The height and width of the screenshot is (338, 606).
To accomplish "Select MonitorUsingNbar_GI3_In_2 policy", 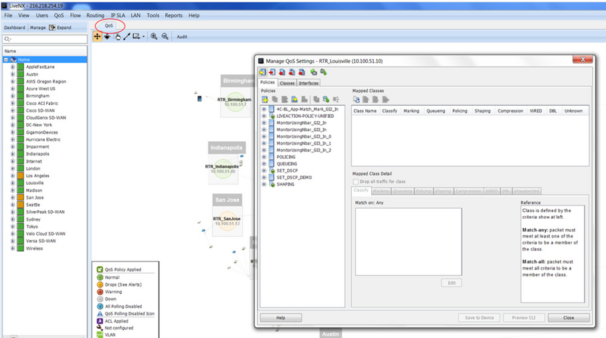I will point(304,150).
